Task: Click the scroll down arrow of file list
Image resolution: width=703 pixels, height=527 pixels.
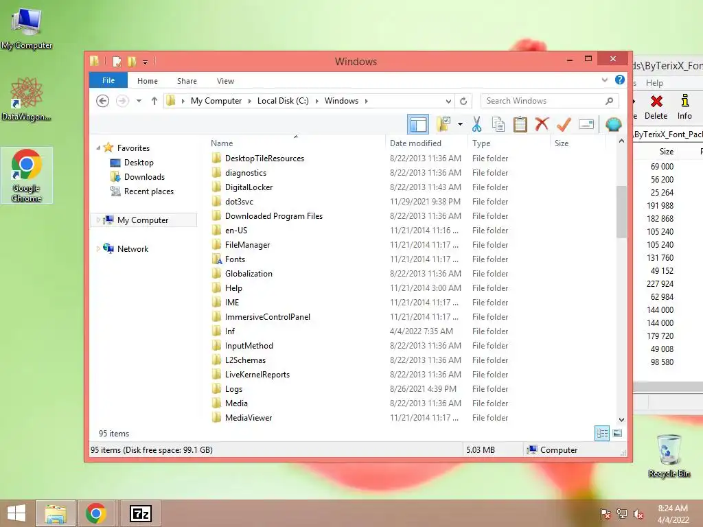Action: tap(621, 420)
